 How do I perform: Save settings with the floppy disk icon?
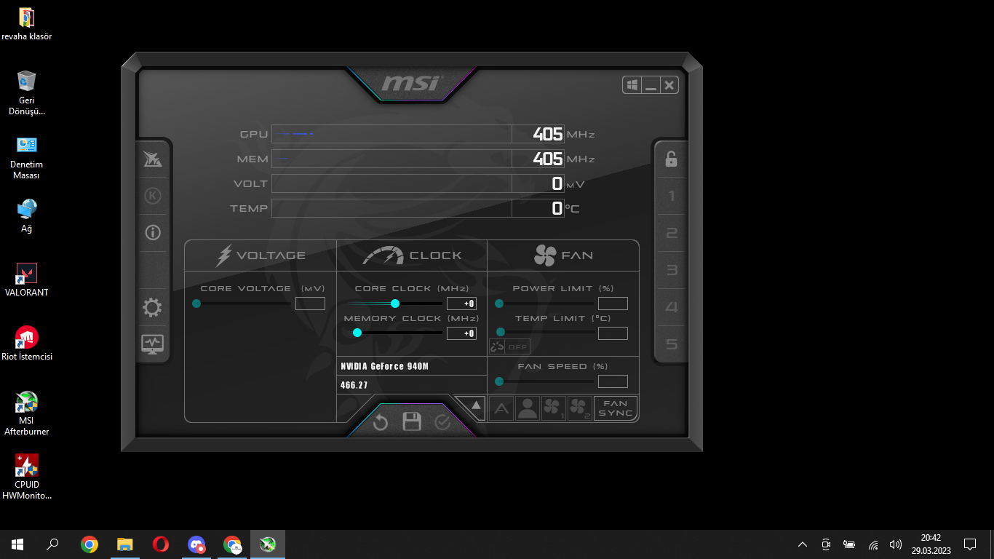point(412,421)
